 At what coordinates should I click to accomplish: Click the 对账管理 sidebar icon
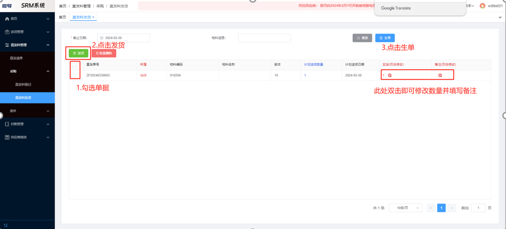pyautogui.click(x=7, y=124)
